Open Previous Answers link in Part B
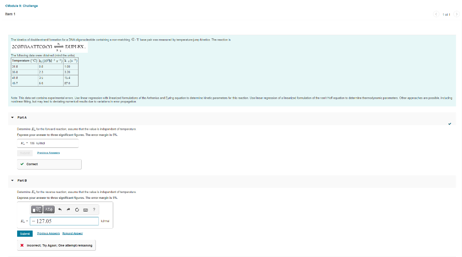Viewport: 462px width, 257px height. [48, 234]
